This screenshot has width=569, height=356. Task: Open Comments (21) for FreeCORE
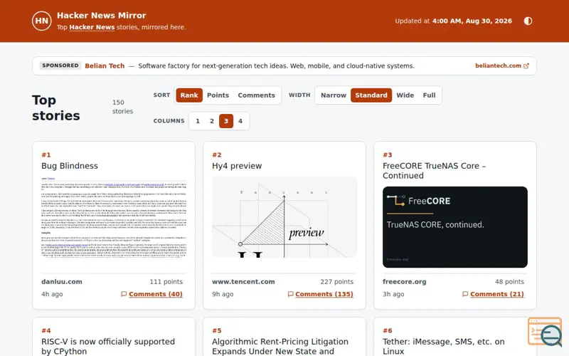pos(497,294)
